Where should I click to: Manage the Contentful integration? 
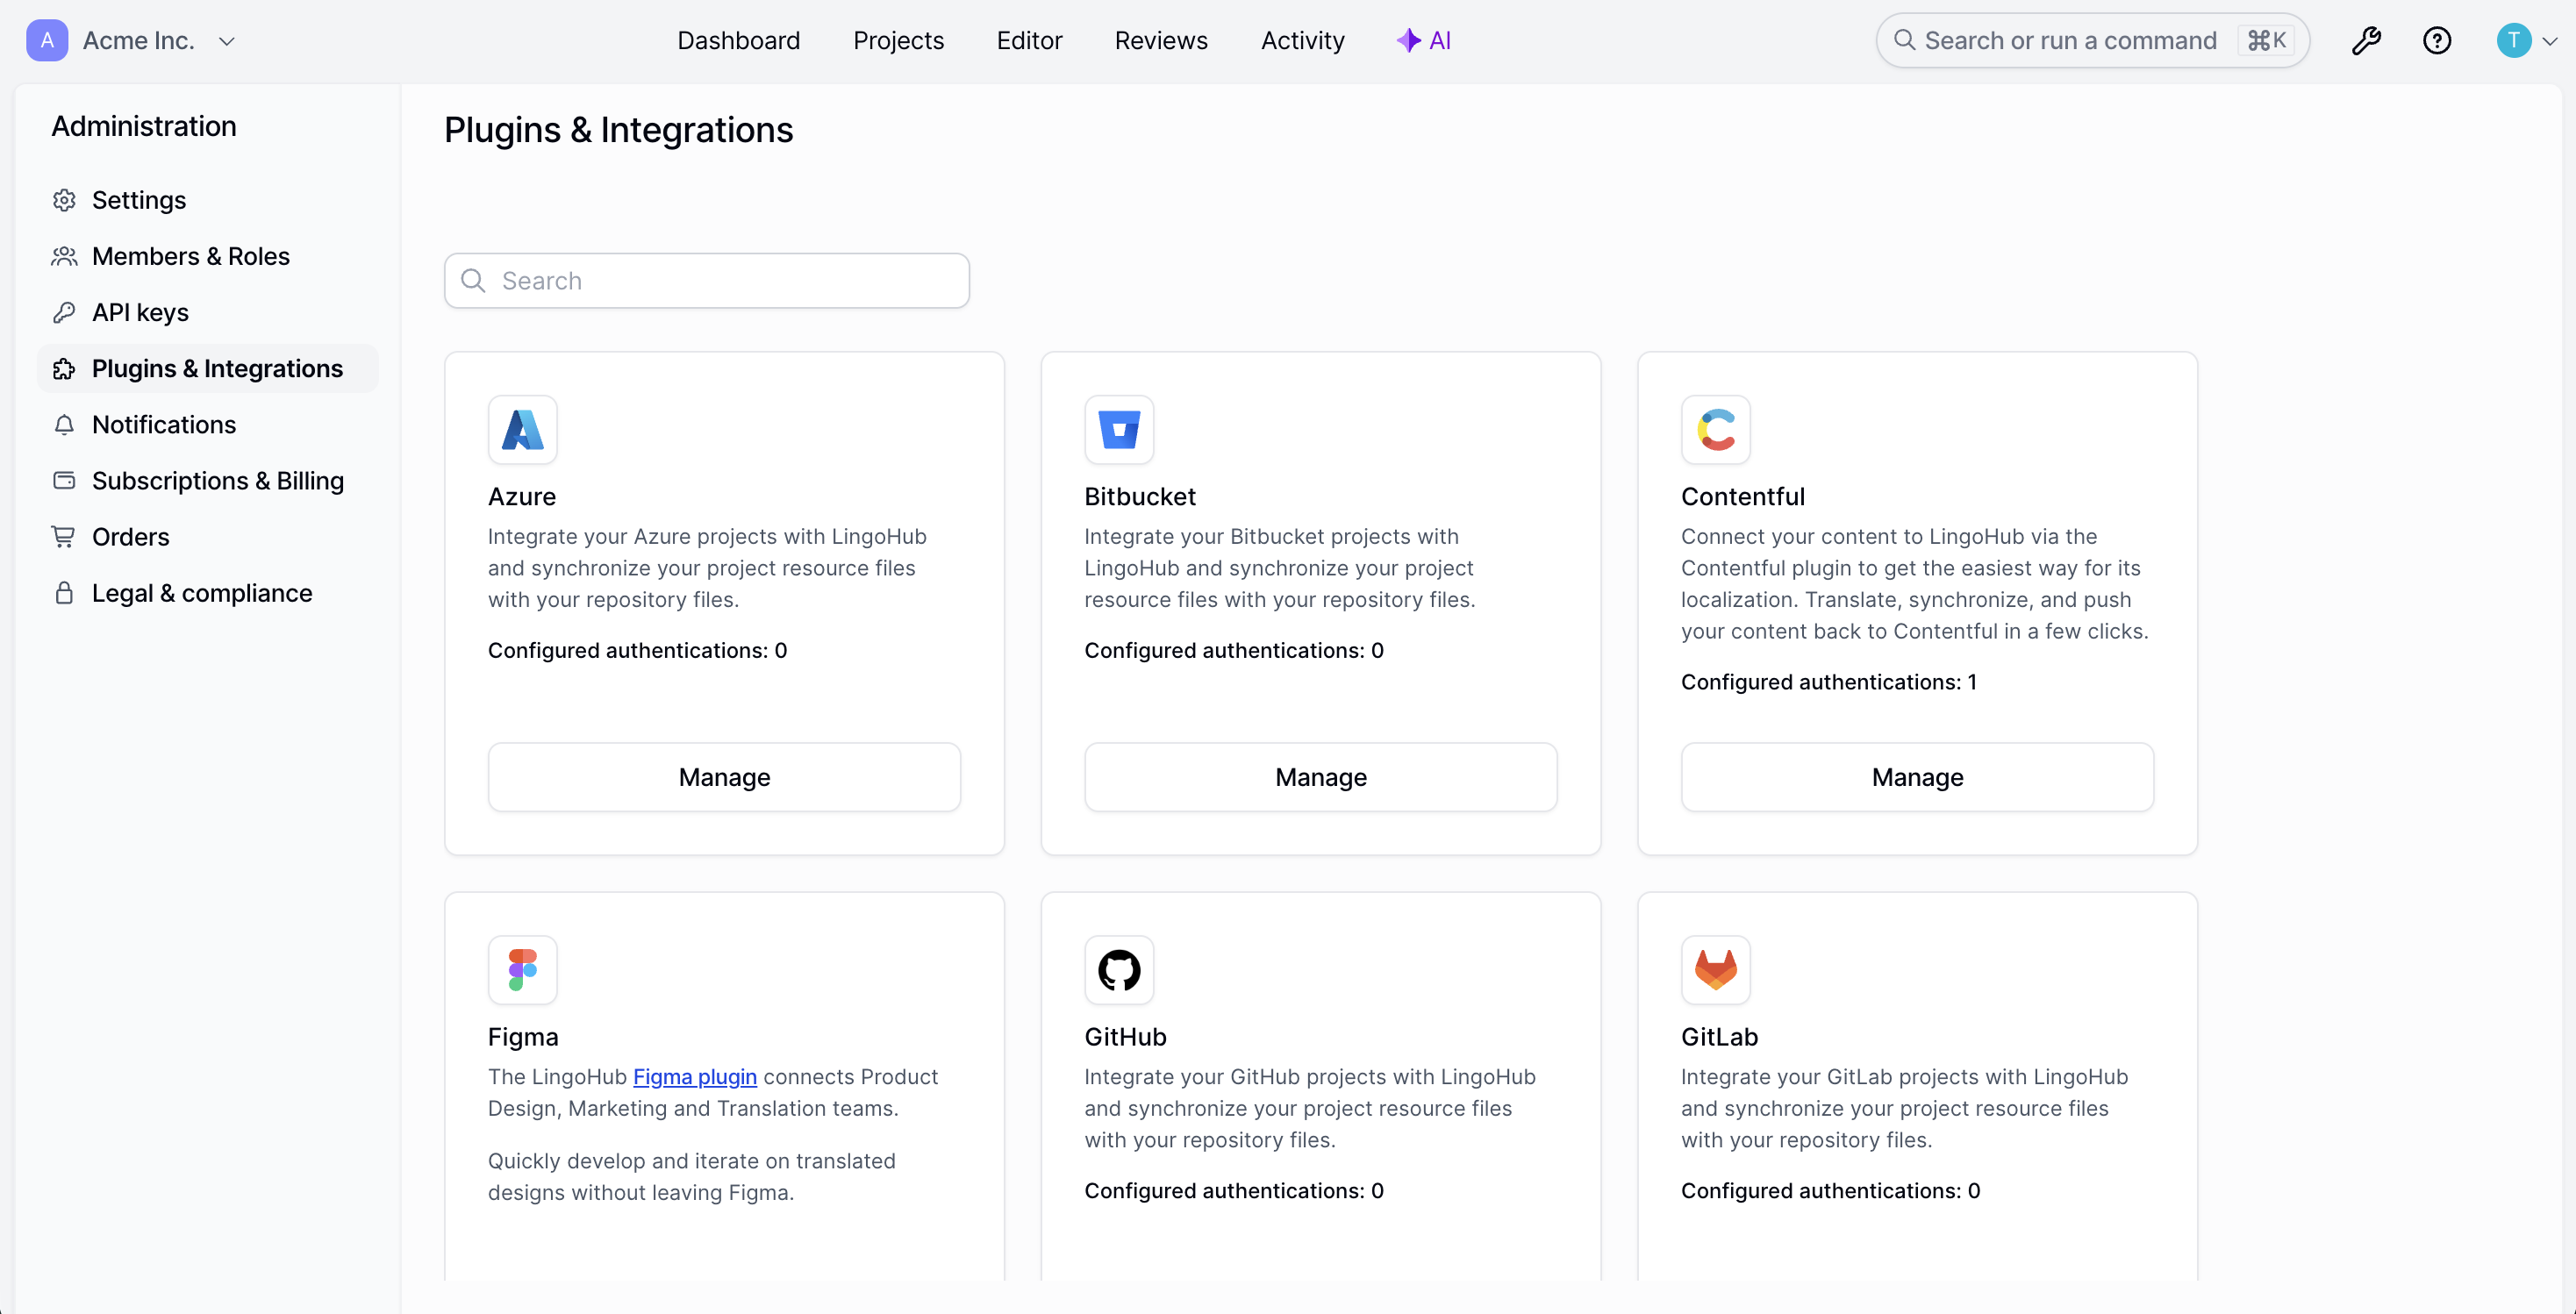1917,777
